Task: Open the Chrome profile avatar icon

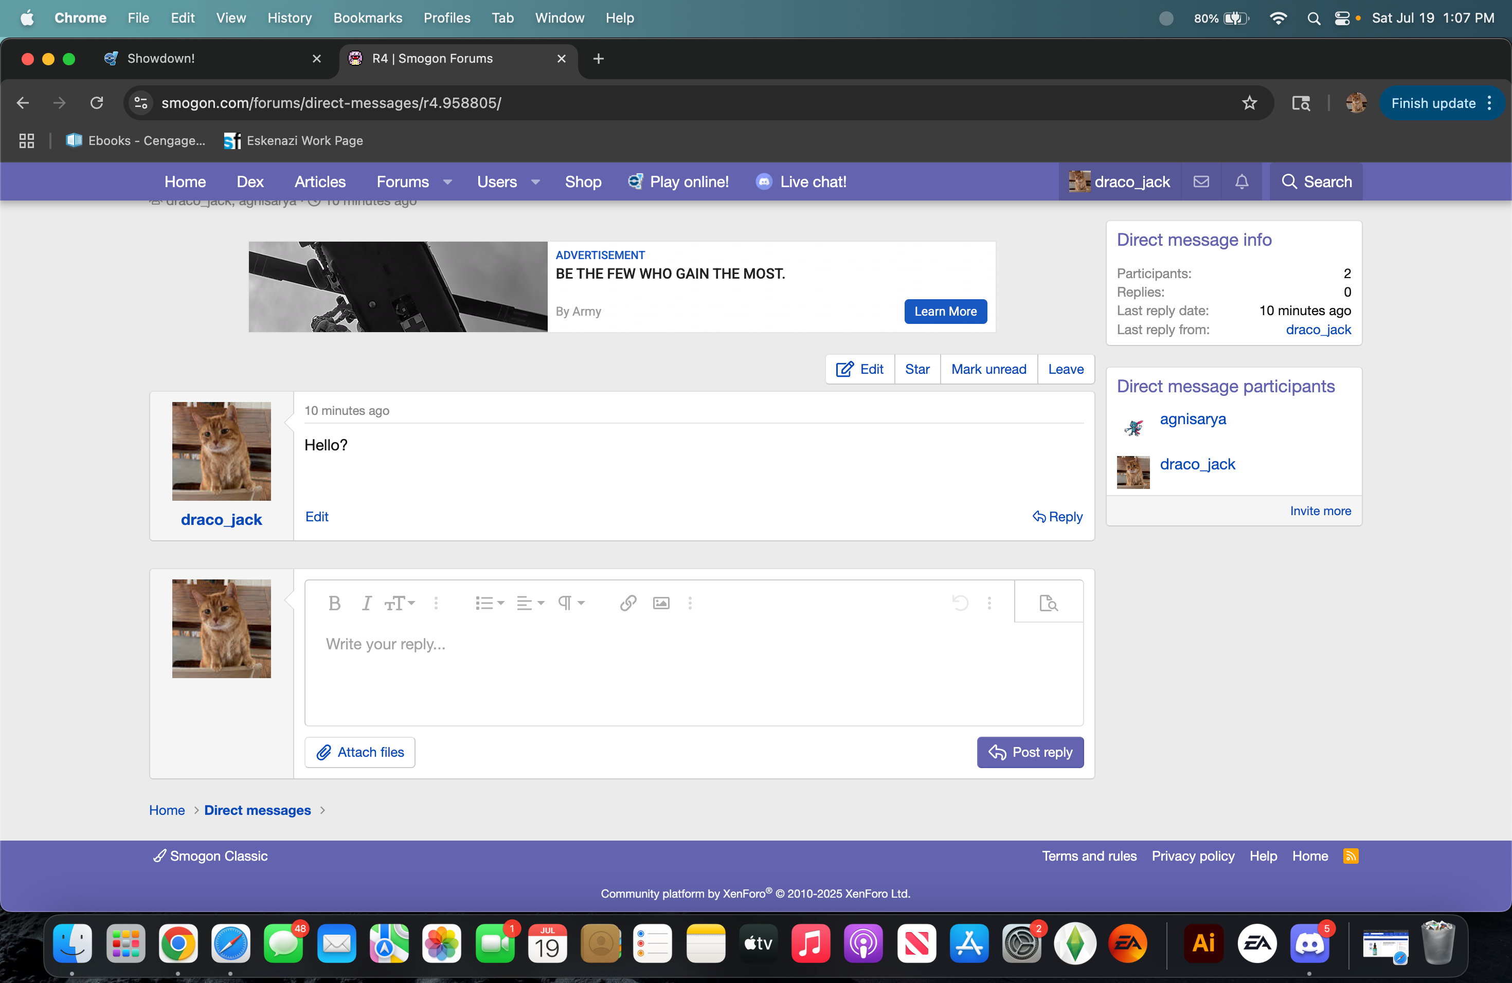Action: (1356, 102)
